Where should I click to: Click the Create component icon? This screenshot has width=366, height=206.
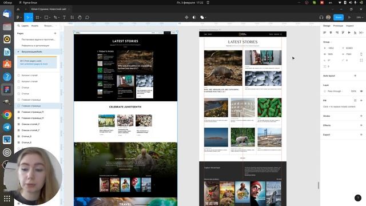click(x=186, y=17)
